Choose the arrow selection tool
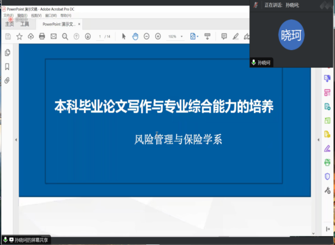Screen dimensions: 335x245 click(x=124, y=36)
